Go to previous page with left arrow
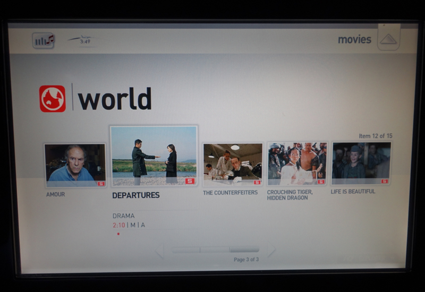 pos(160,250)
